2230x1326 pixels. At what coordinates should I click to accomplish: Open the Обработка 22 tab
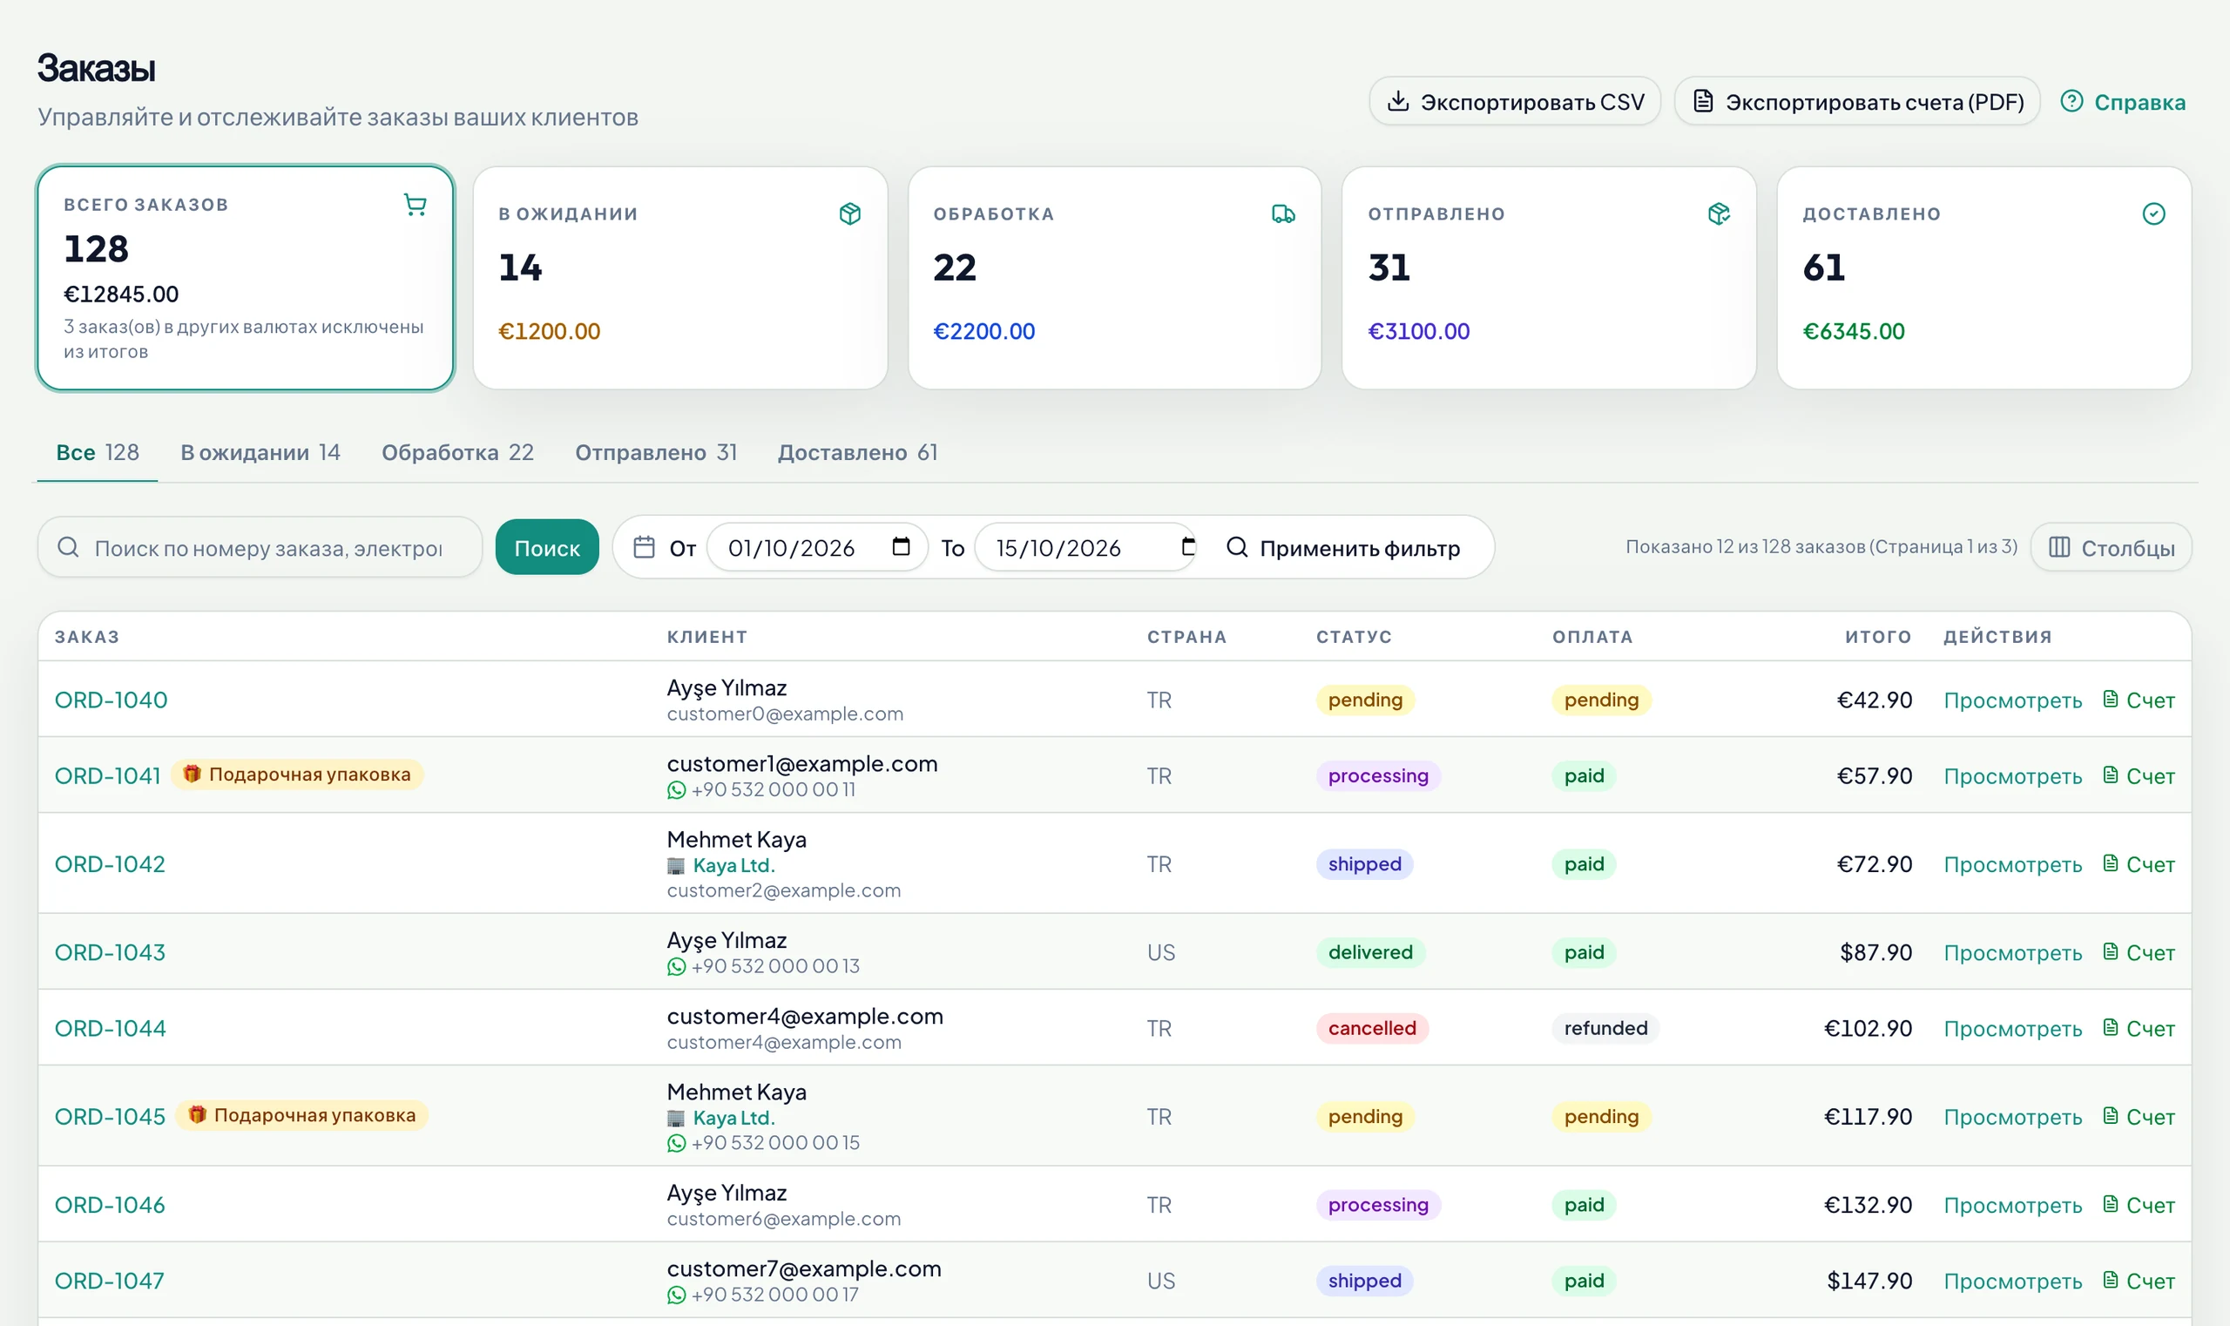click(457, 453)
